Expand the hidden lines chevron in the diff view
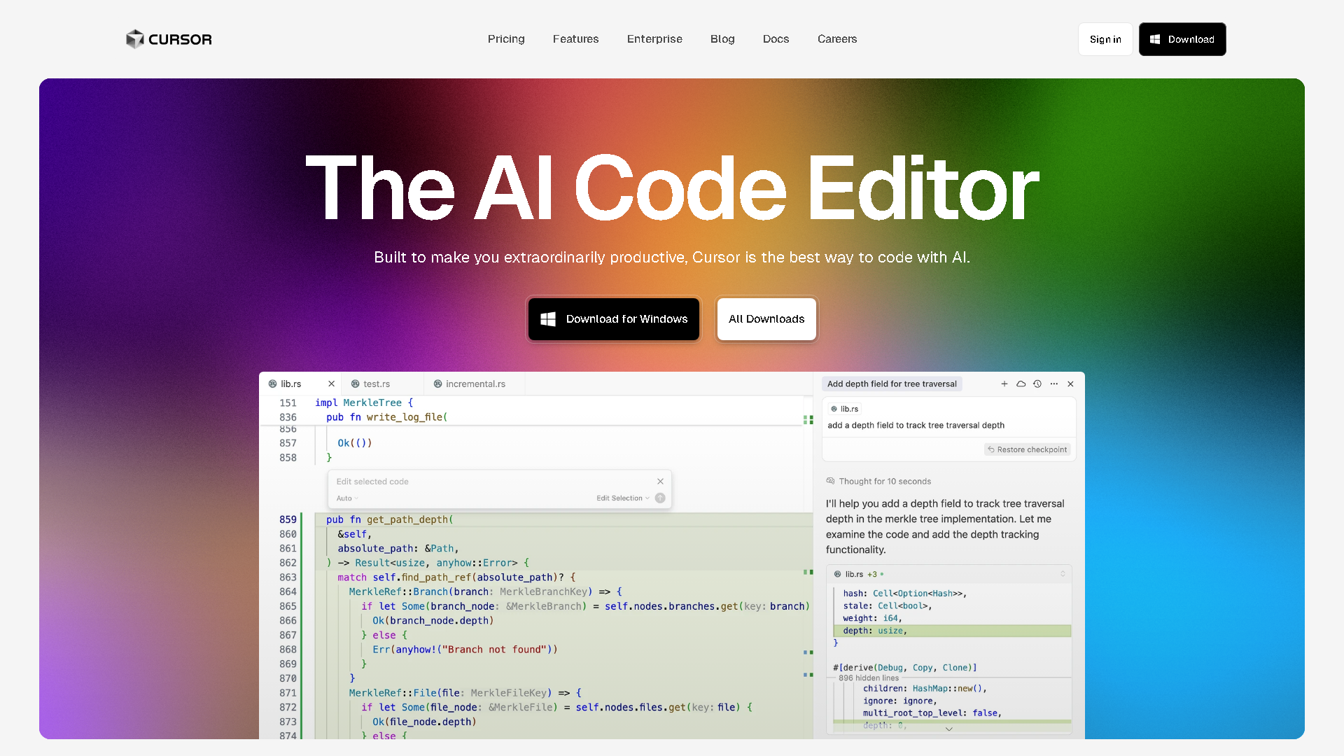Image resolution: width=1344 pixels, height=756 pixels. coord(948,729)
